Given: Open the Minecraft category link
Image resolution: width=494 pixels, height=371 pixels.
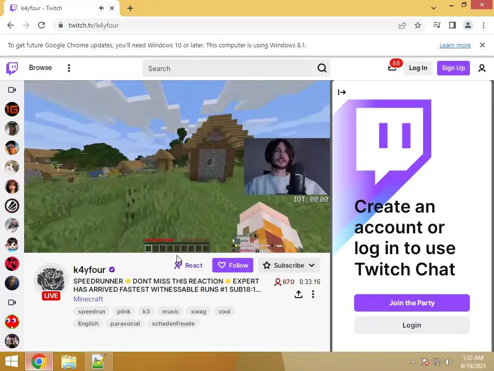Looking at the screenshot, I should pos(88,299).
